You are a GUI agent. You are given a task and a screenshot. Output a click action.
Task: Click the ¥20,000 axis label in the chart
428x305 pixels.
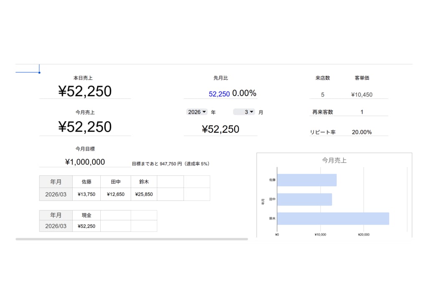pyautogui.click(x=364, y=235)
